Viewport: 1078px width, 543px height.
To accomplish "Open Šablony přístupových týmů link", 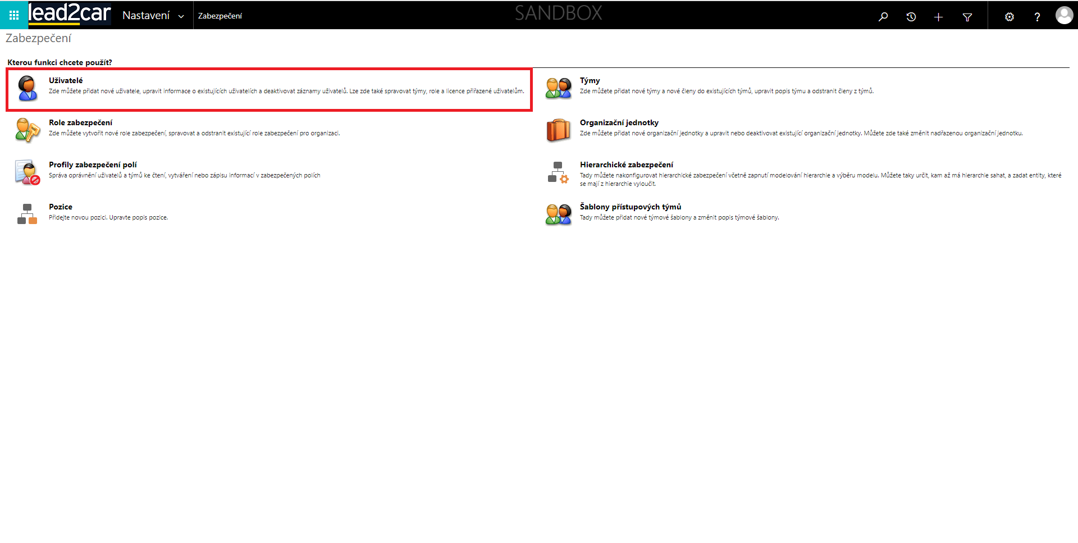I will [630, 207].
